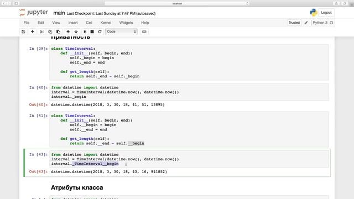This screenshot has width=354, height=199.
Task: Click the kernel idle circle indicator
Action: point(331,23)
